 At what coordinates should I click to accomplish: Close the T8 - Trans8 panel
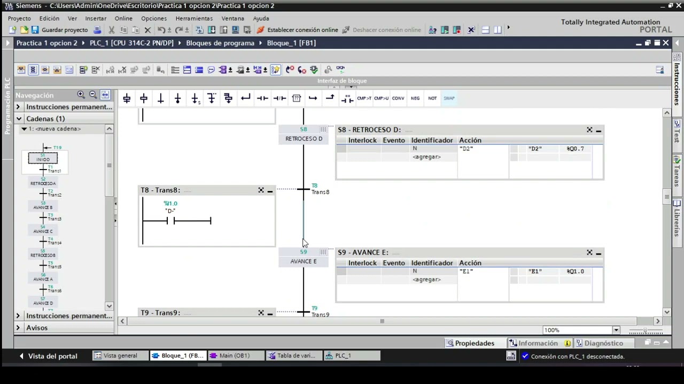click(261, 190)
